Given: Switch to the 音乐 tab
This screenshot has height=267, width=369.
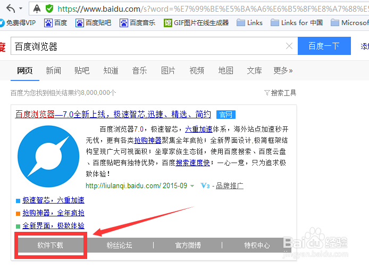Looking at the screenshot, I should pyautogui.click(x=139, y=70).
